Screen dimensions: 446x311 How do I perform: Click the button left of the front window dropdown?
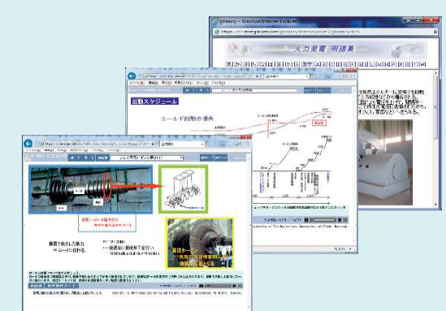(x=103, y=158)
